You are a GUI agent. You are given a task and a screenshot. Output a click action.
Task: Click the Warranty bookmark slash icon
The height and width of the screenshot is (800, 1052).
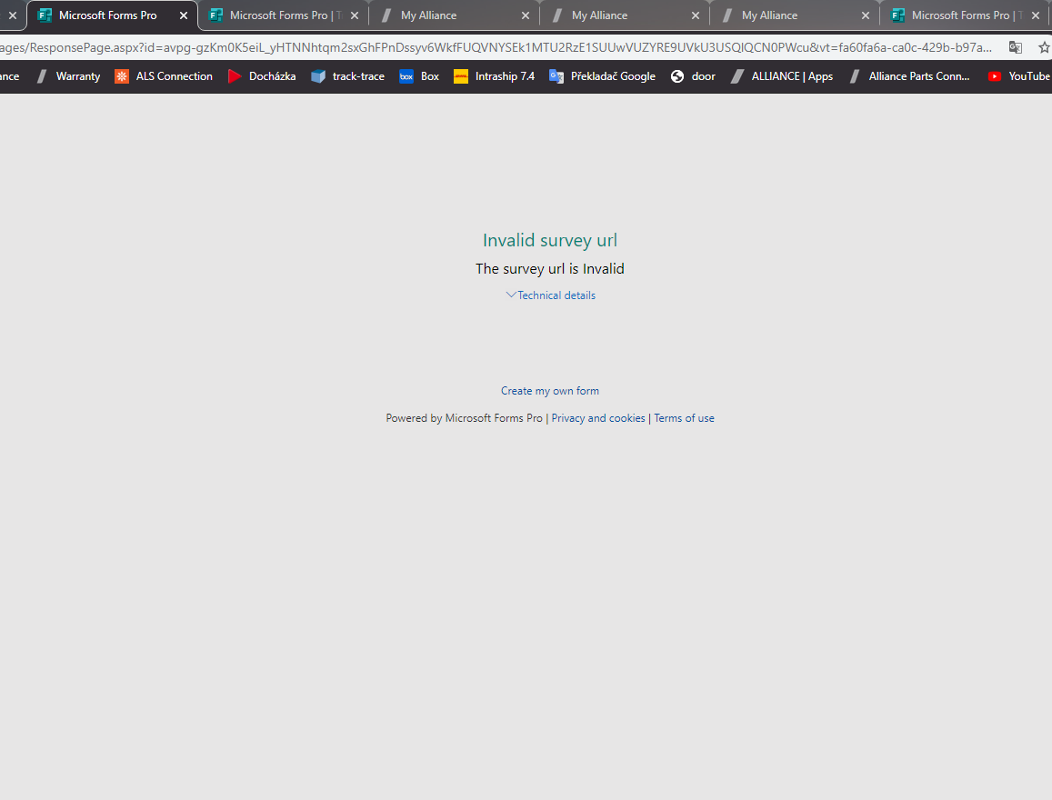tap(42, 76)
